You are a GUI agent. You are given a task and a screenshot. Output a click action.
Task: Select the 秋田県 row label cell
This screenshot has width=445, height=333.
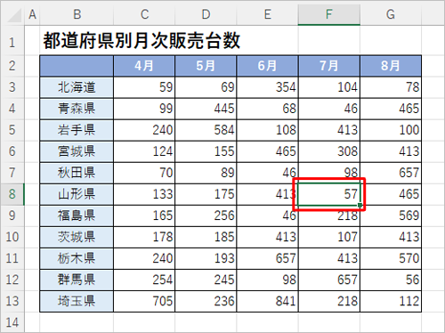point(77,173)
